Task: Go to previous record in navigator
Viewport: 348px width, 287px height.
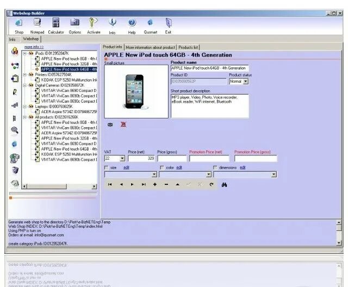Action: pyautogui.click(x=121, y=184)
